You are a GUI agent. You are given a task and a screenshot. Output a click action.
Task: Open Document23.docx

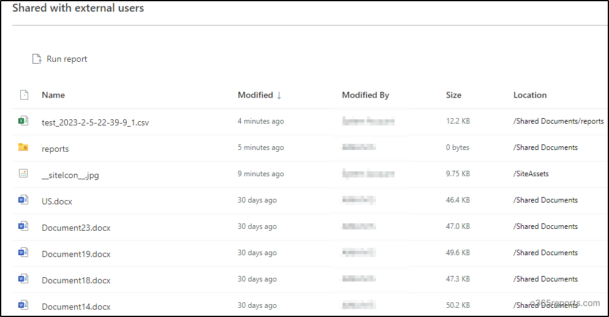[76, 228]
